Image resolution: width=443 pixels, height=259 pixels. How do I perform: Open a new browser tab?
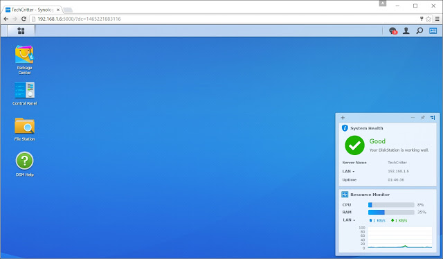(68, 10)
